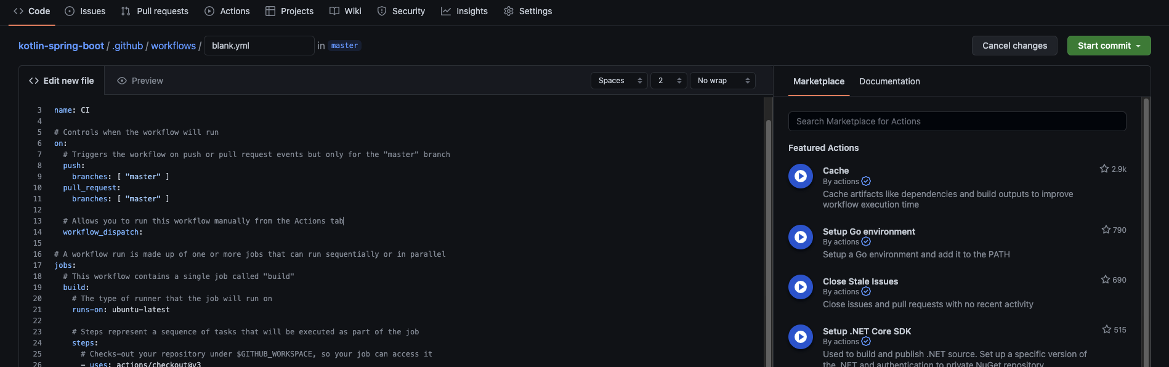The height and width of the screenshot is (367, 1169).
Task: Switch to Preview tab
Action: 140,81
